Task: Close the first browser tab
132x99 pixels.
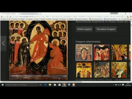Action: click(18, 13)
